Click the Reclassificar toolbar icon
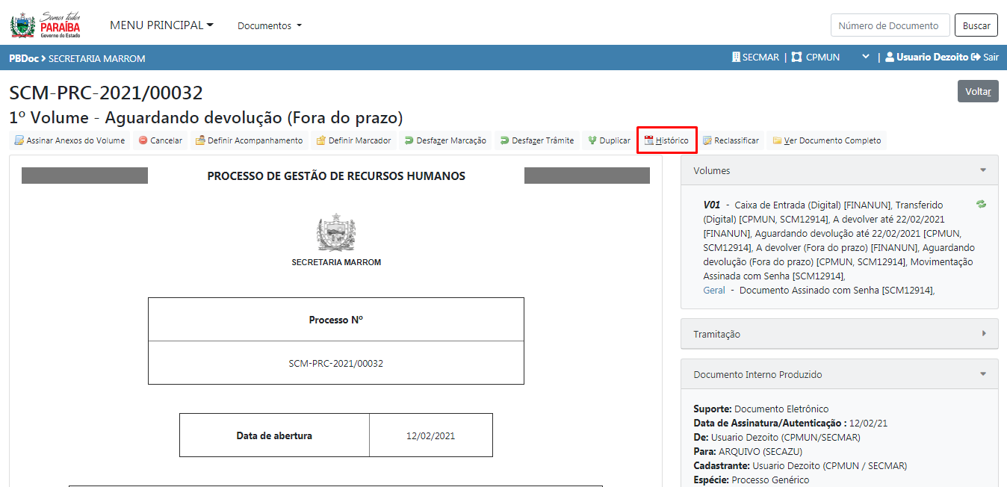 [x=707, y=140]
